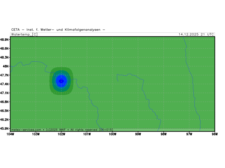
Task: Click the 100W longitude label
Action: point(112,134)
